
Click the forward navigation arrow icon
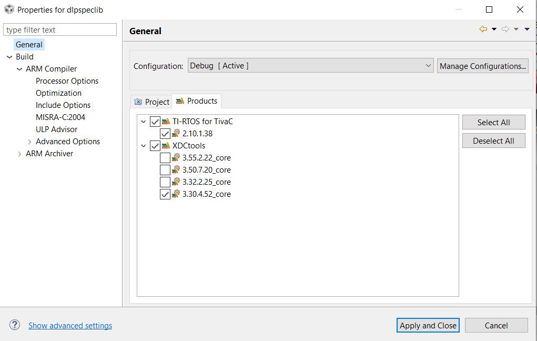point(505,29)
